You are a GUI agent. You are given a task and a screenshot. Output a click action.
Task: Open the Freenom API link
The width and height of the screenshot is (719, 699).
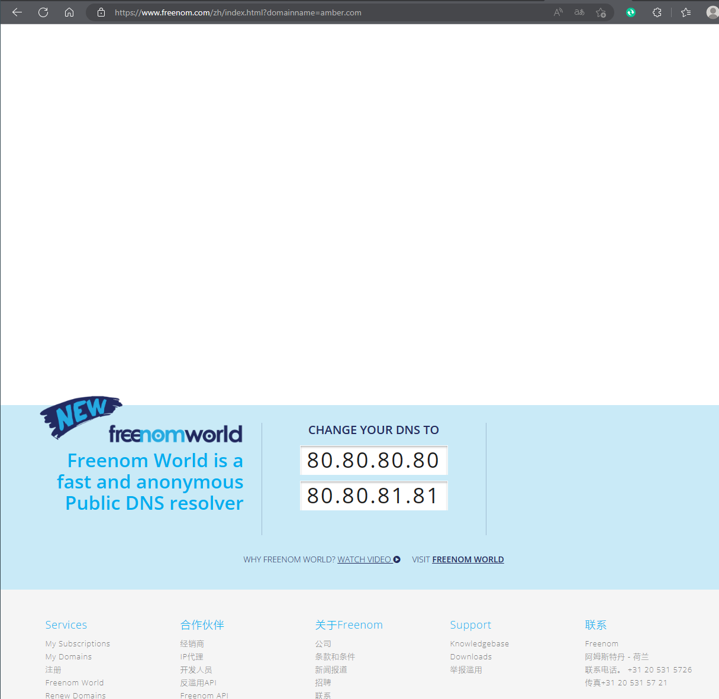click(x=204, y=695)
